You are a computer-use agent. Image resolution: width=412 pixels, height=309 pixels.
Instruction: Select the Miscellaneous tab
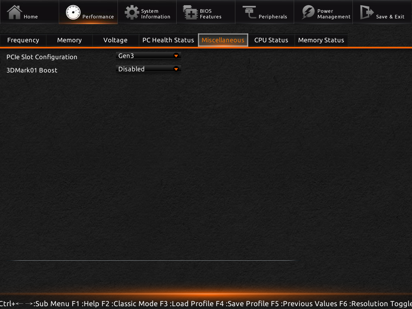point(223,40)
